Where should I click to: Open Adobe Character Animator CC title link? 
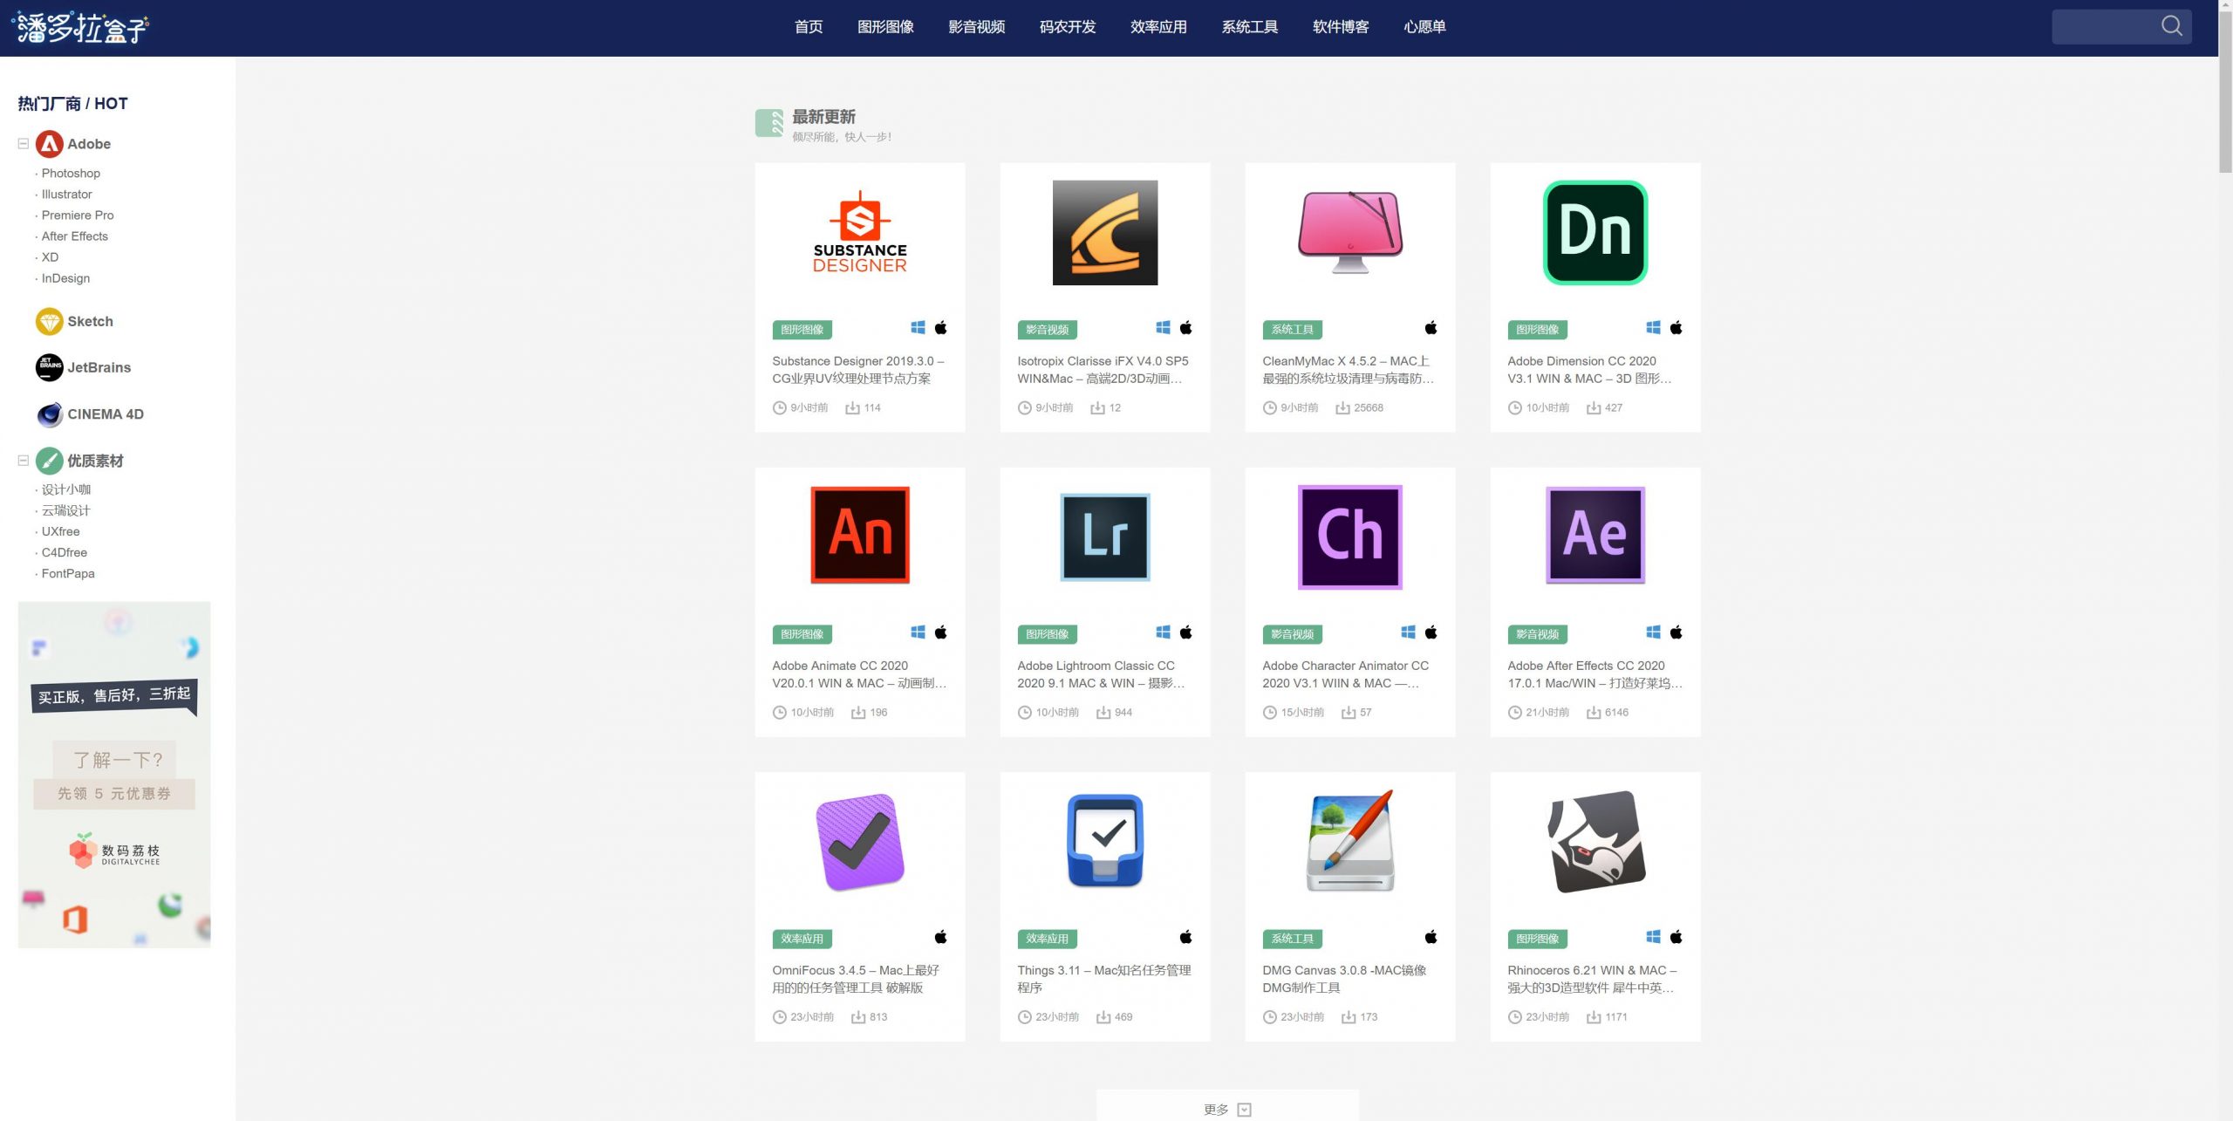pyautogui.click(x=1345, y=674)
